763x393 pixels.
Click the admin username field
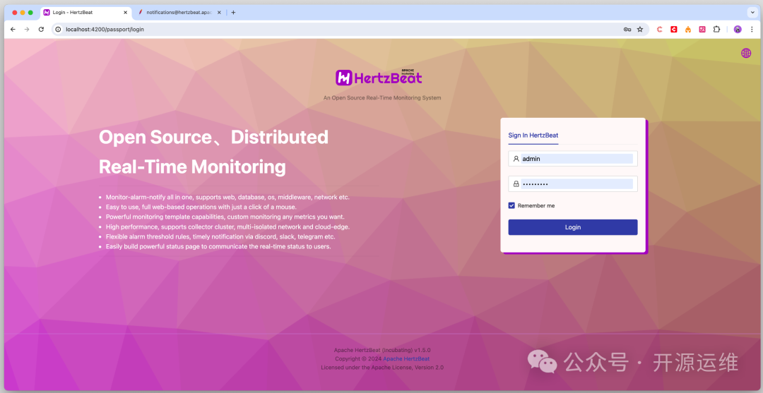point(573,158)
